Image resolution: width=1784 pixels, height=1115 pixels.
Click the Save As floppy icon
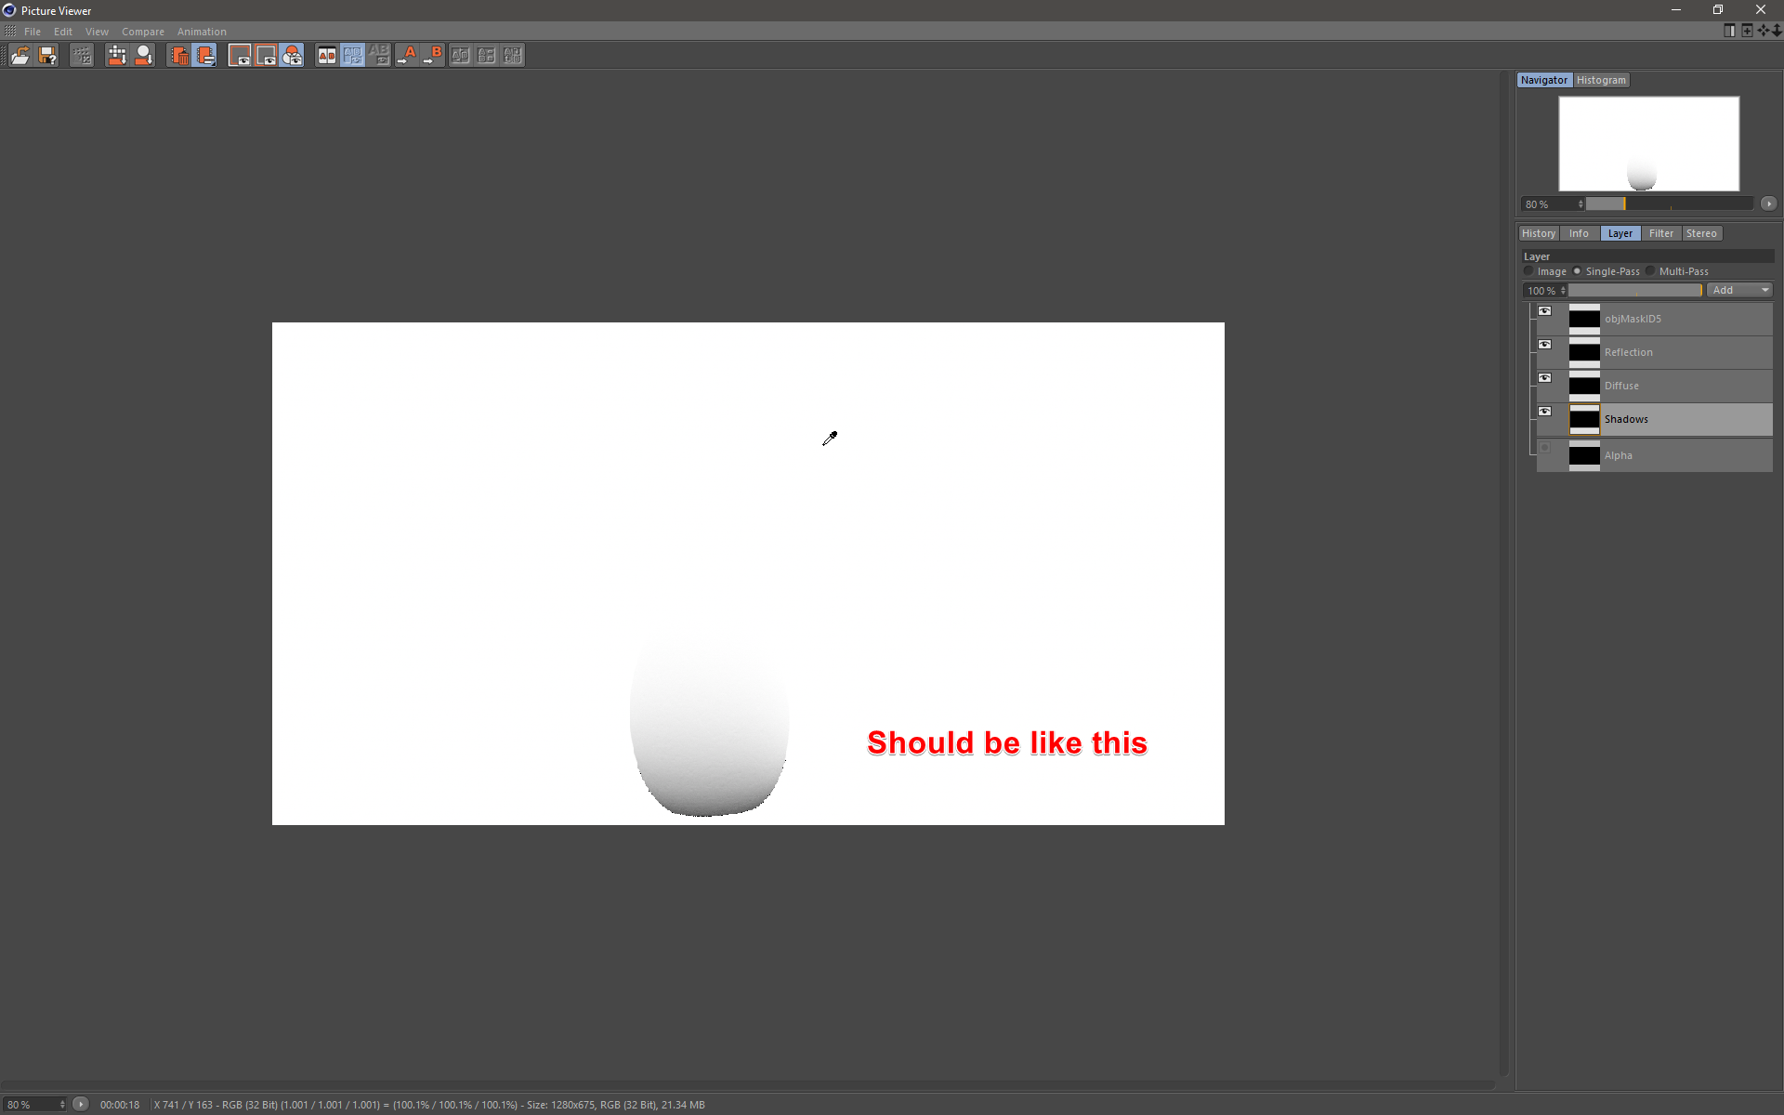click(47, 56)
